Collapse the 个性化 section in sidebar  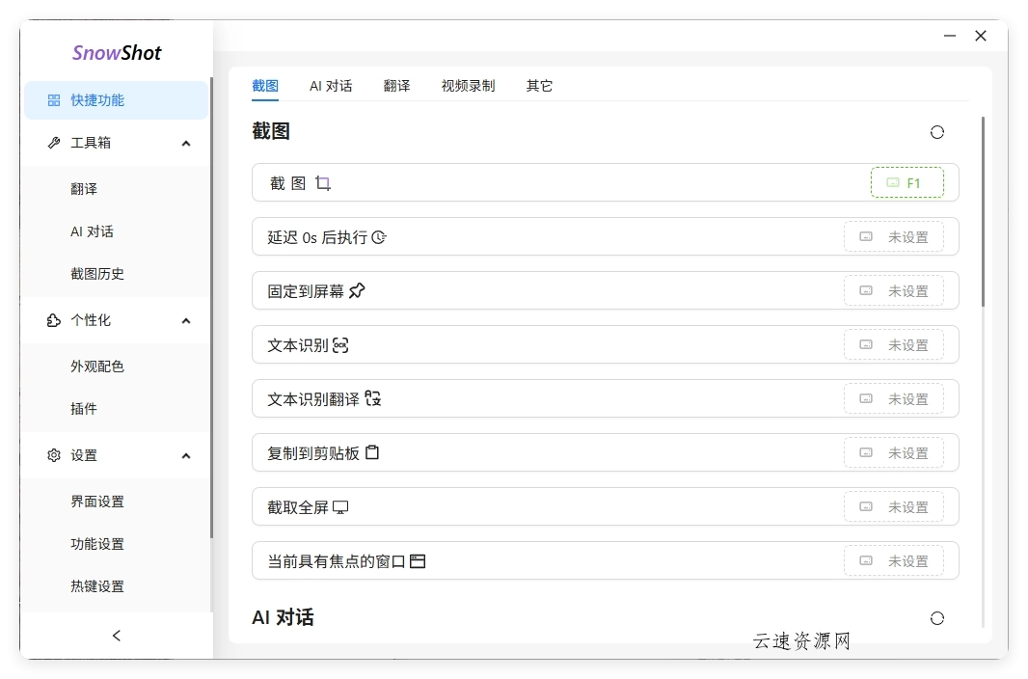coord(185,320)
